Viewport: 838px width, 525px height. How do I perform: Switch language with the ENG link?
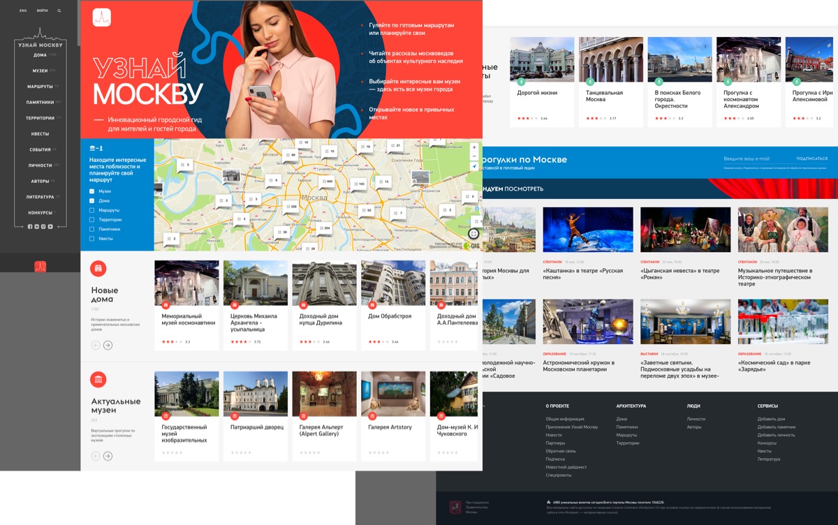tap(23, 11)
